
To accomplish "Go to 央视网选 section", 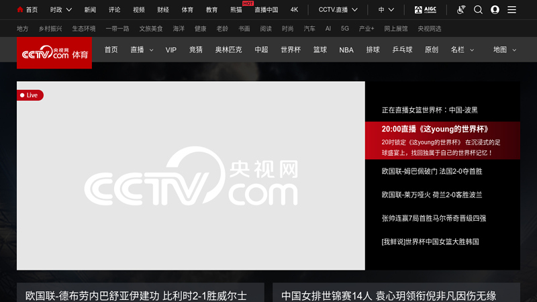I will [430, 29].
